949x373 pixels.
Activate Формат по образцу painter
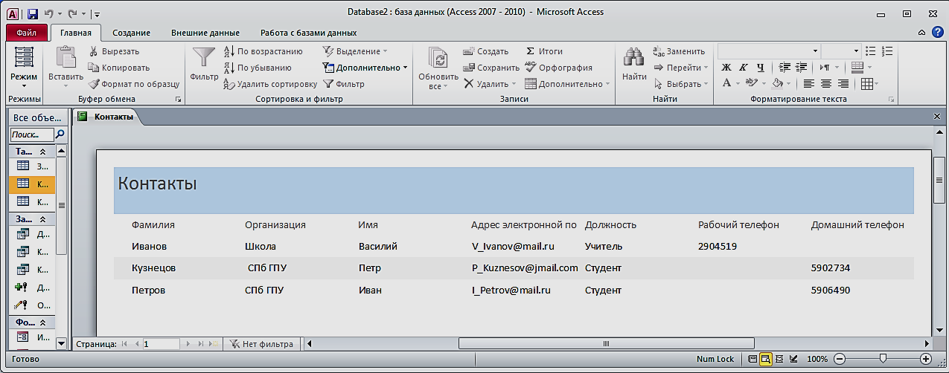tap(134, 84)
